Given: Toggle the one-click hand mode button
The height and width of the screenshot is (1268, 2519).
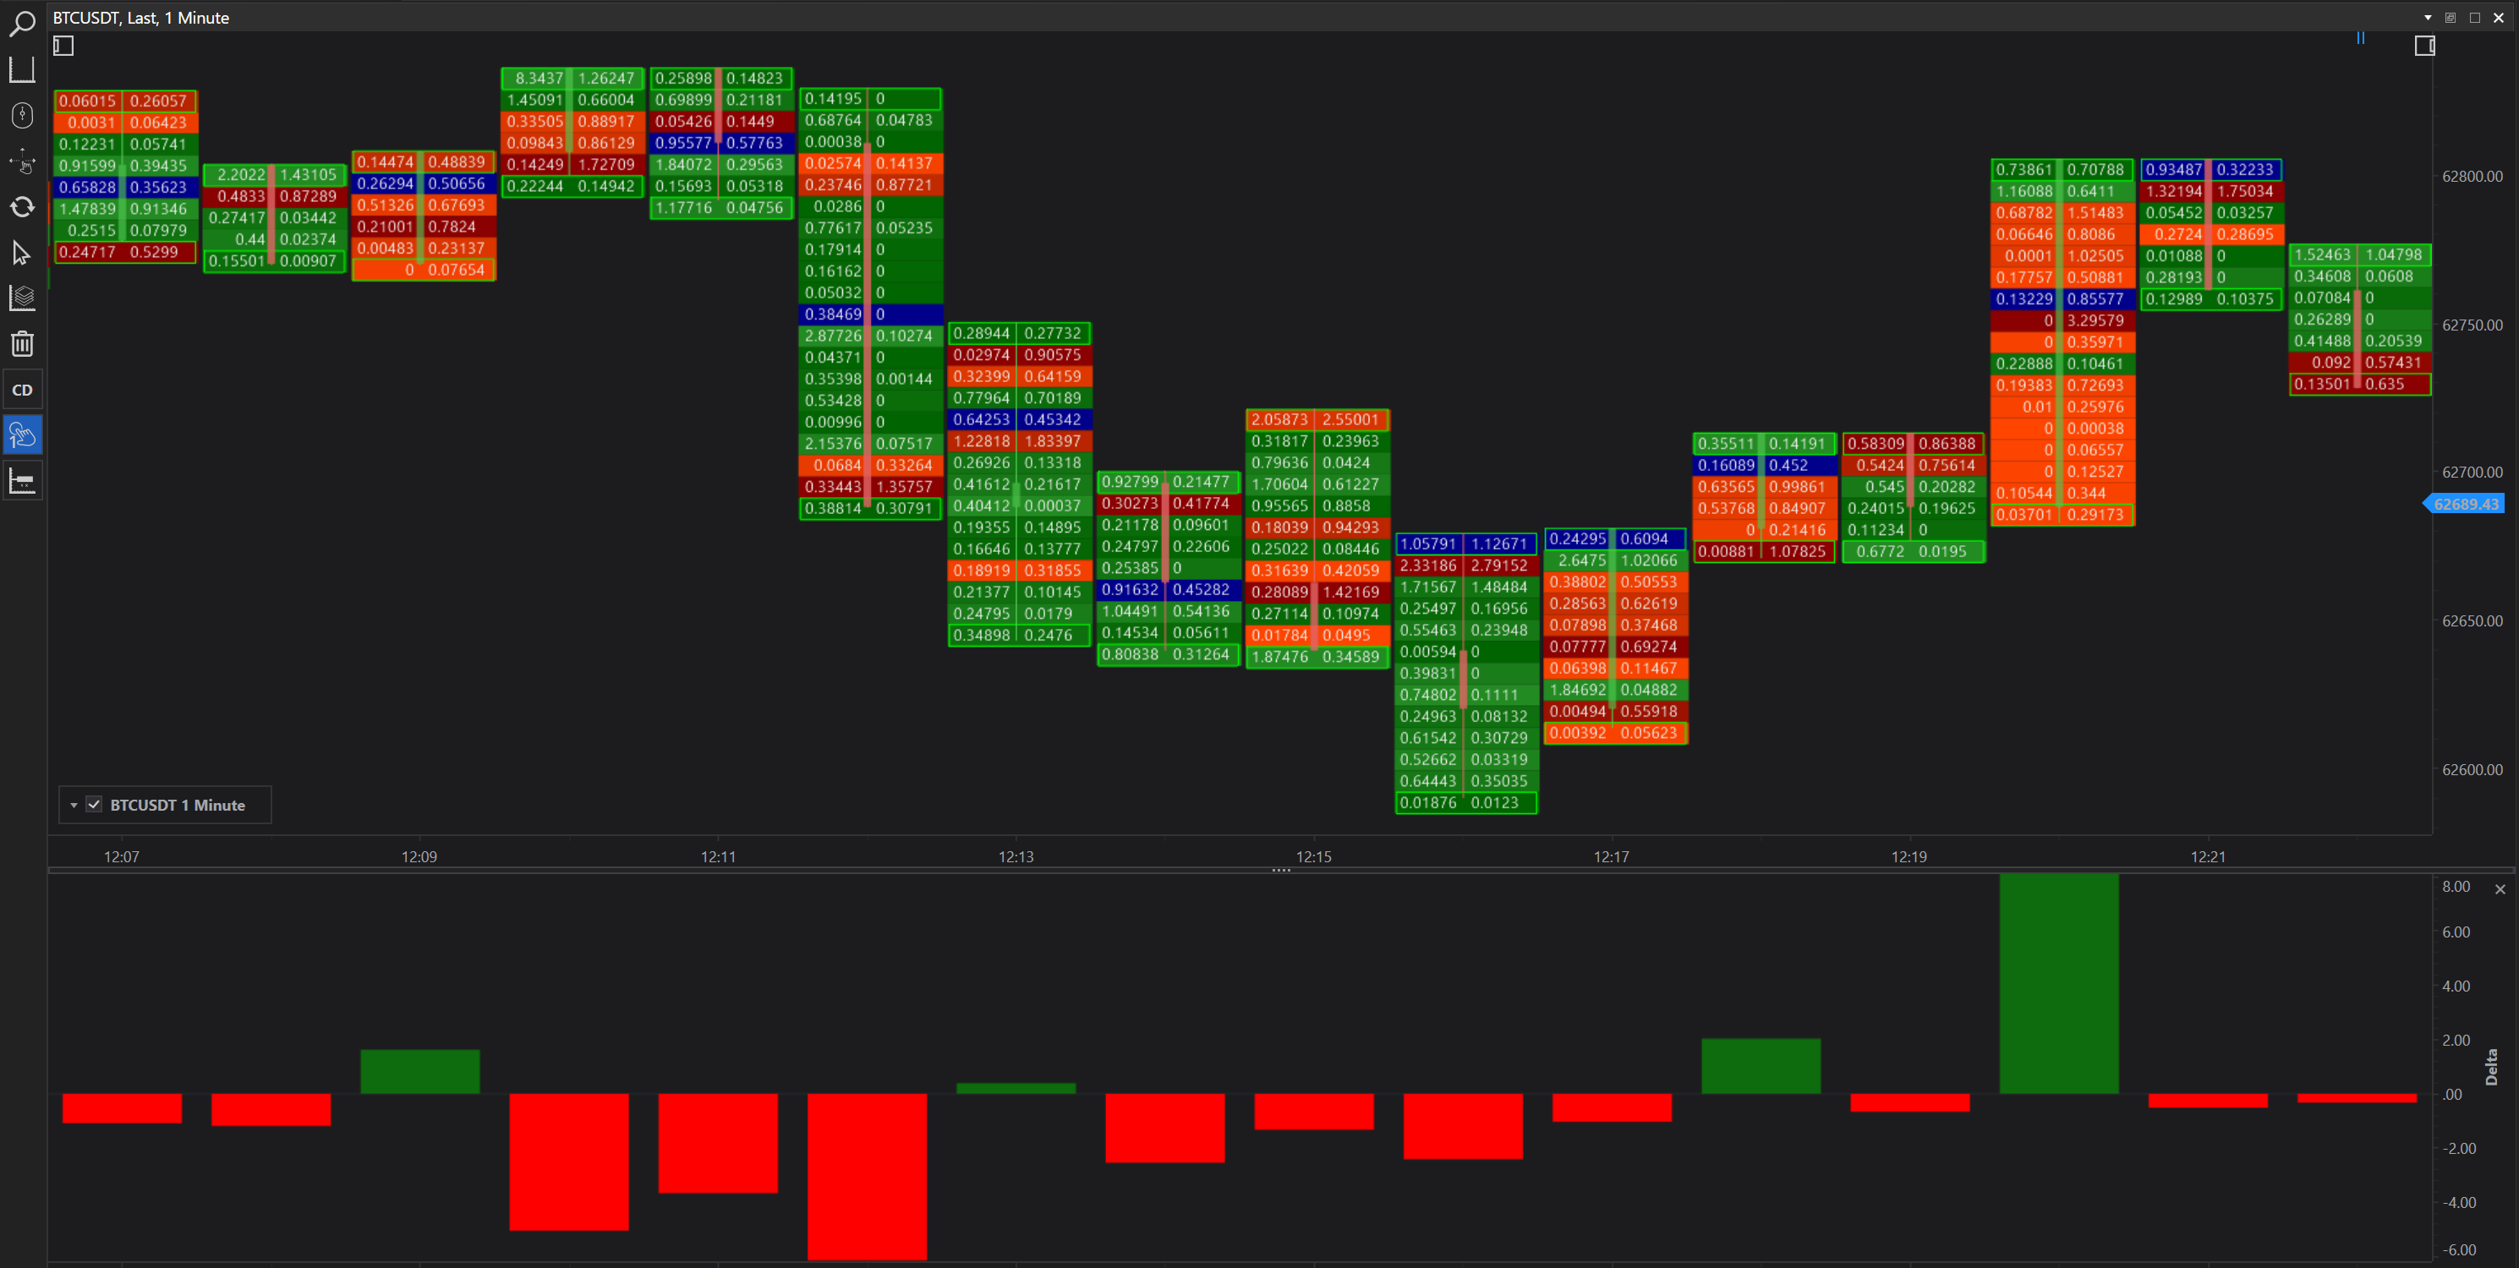Looking at the screenshot, I should tap(21, 435).
